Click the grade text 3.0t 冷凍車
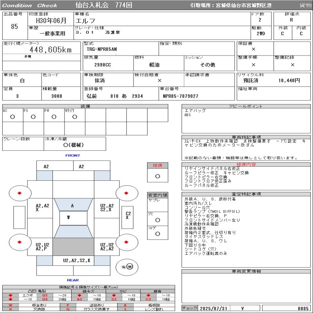313x313 pixels. click(x=97, y=32)
